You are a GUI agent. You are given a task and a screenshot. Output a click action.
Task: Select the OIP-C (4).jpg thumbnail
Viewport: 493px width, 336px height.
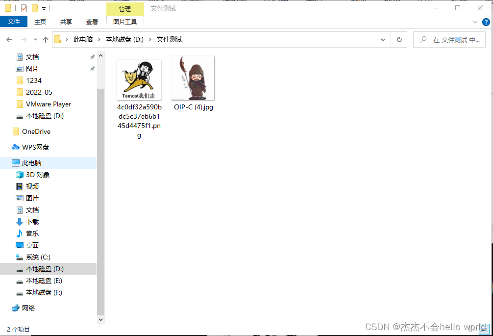pyautogui.click(x=193, y=78)
